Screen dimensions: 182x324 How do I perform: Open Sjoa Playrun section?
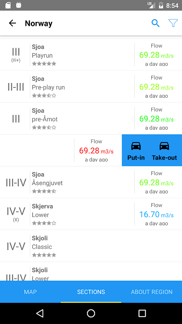coord(91,55)
